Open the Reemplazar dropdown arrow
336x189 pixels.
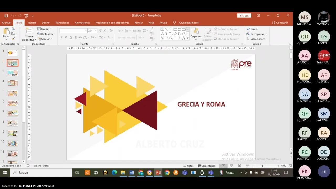coord(266,34)
